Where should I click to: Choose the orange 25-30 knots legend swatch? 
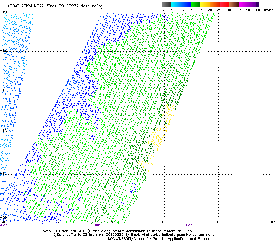tap(215, 4)
